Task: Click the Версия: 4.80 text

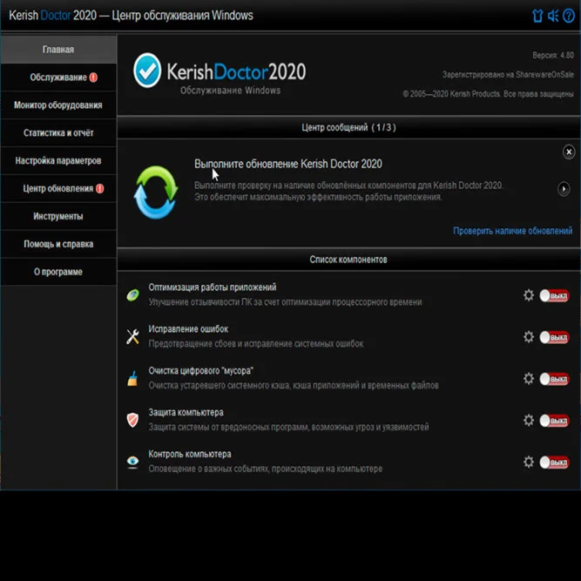Action: pyautogui.click(x=553, y=56)
